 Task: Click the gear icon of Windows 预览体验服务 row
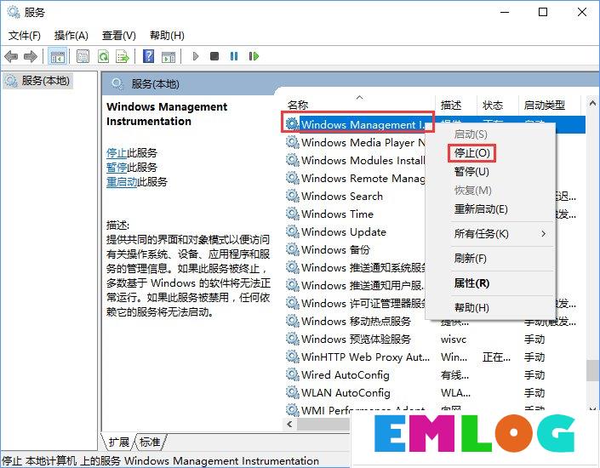click(293, 339)
